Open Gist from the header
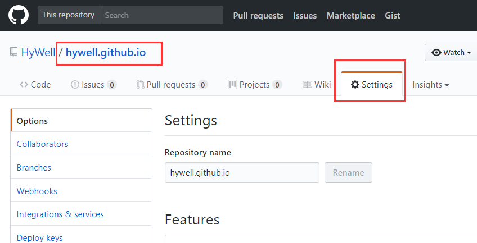Viewport: 477px width, 243px height. tap(393, 16)
